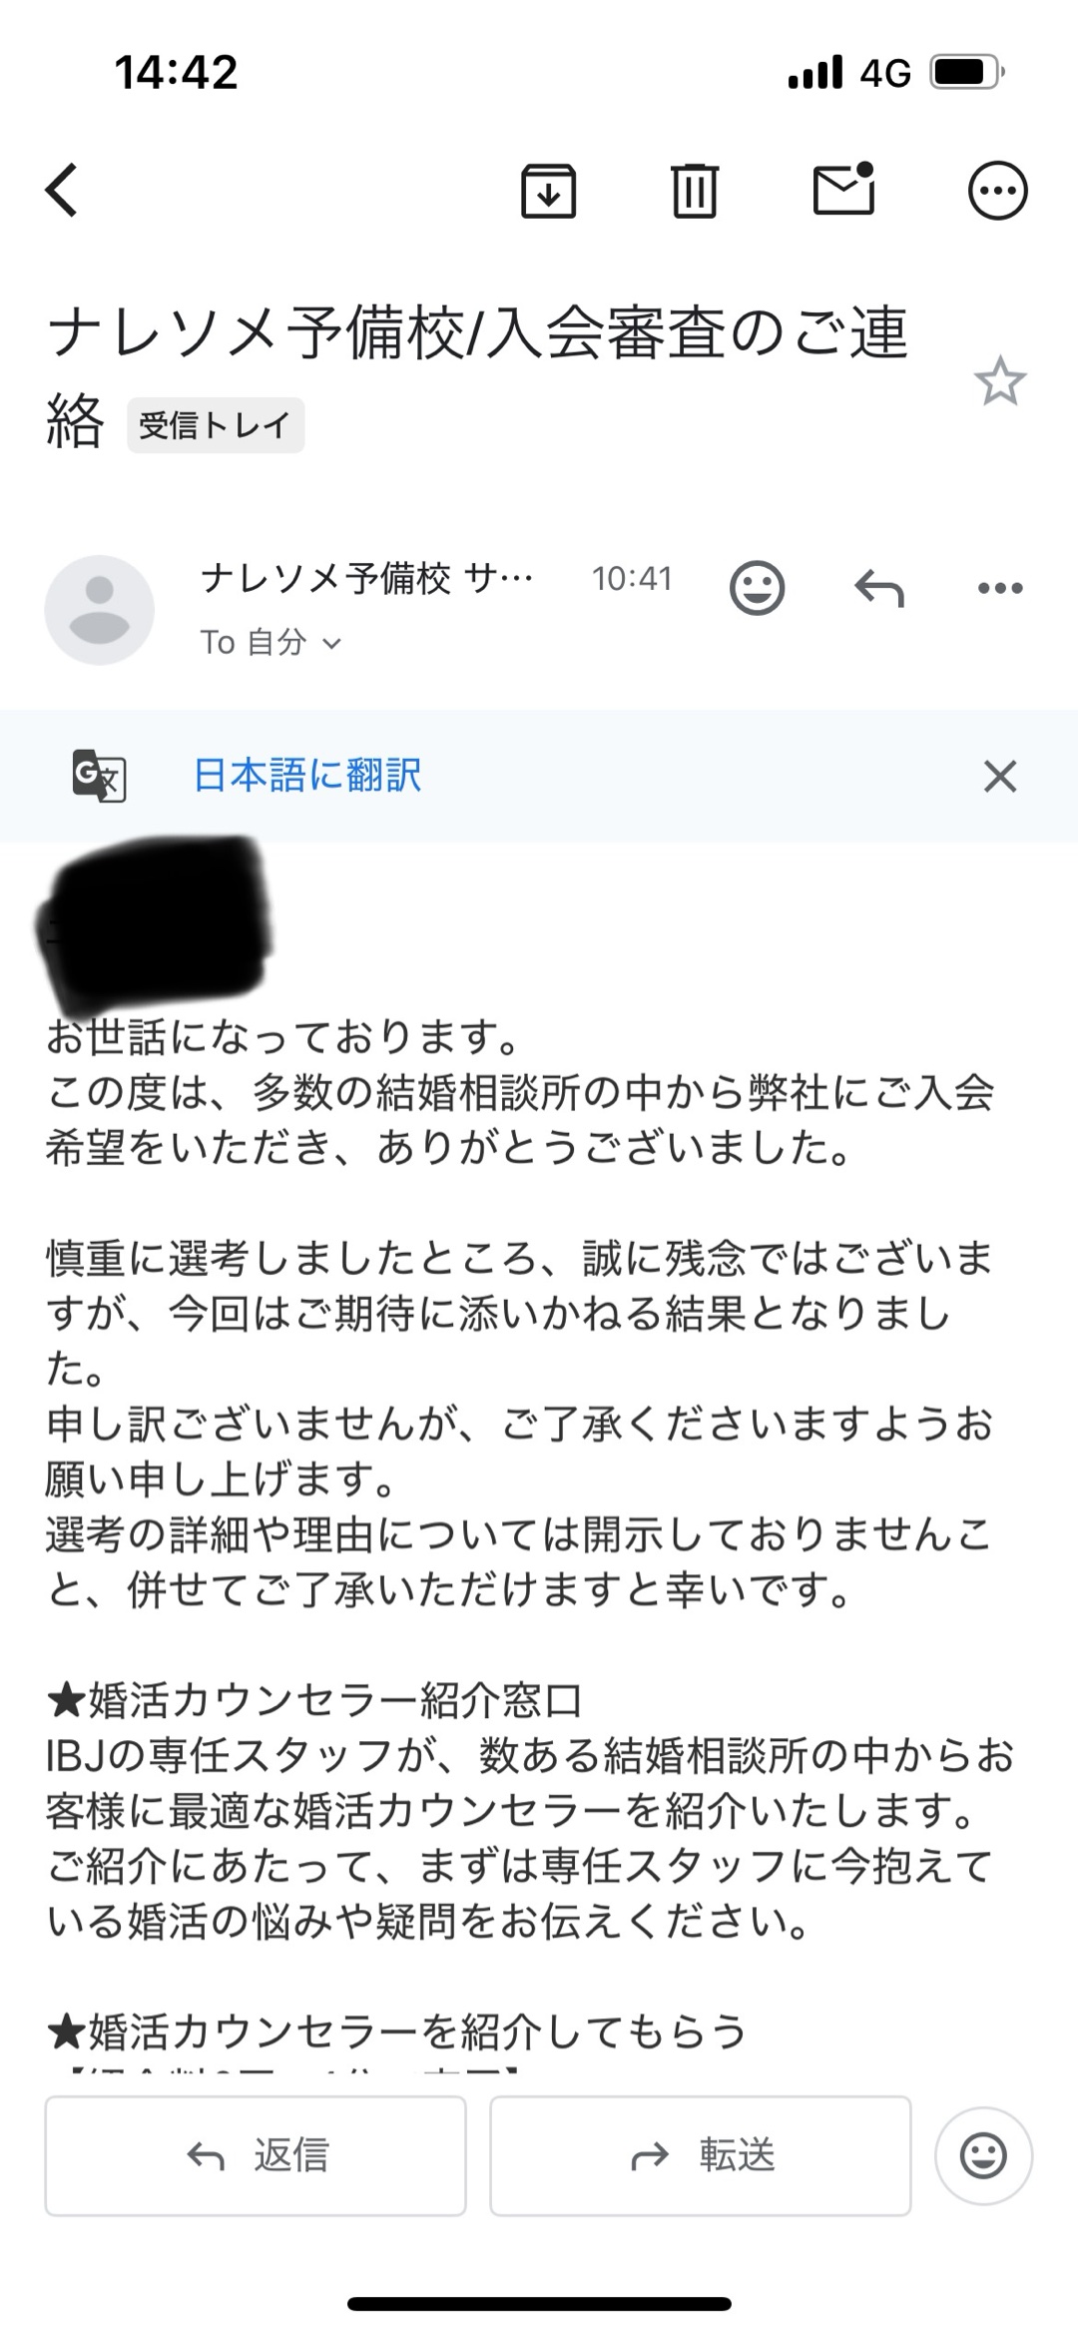Dismiss the translation banner
1078x2334 pixels.
pos(999,776)
